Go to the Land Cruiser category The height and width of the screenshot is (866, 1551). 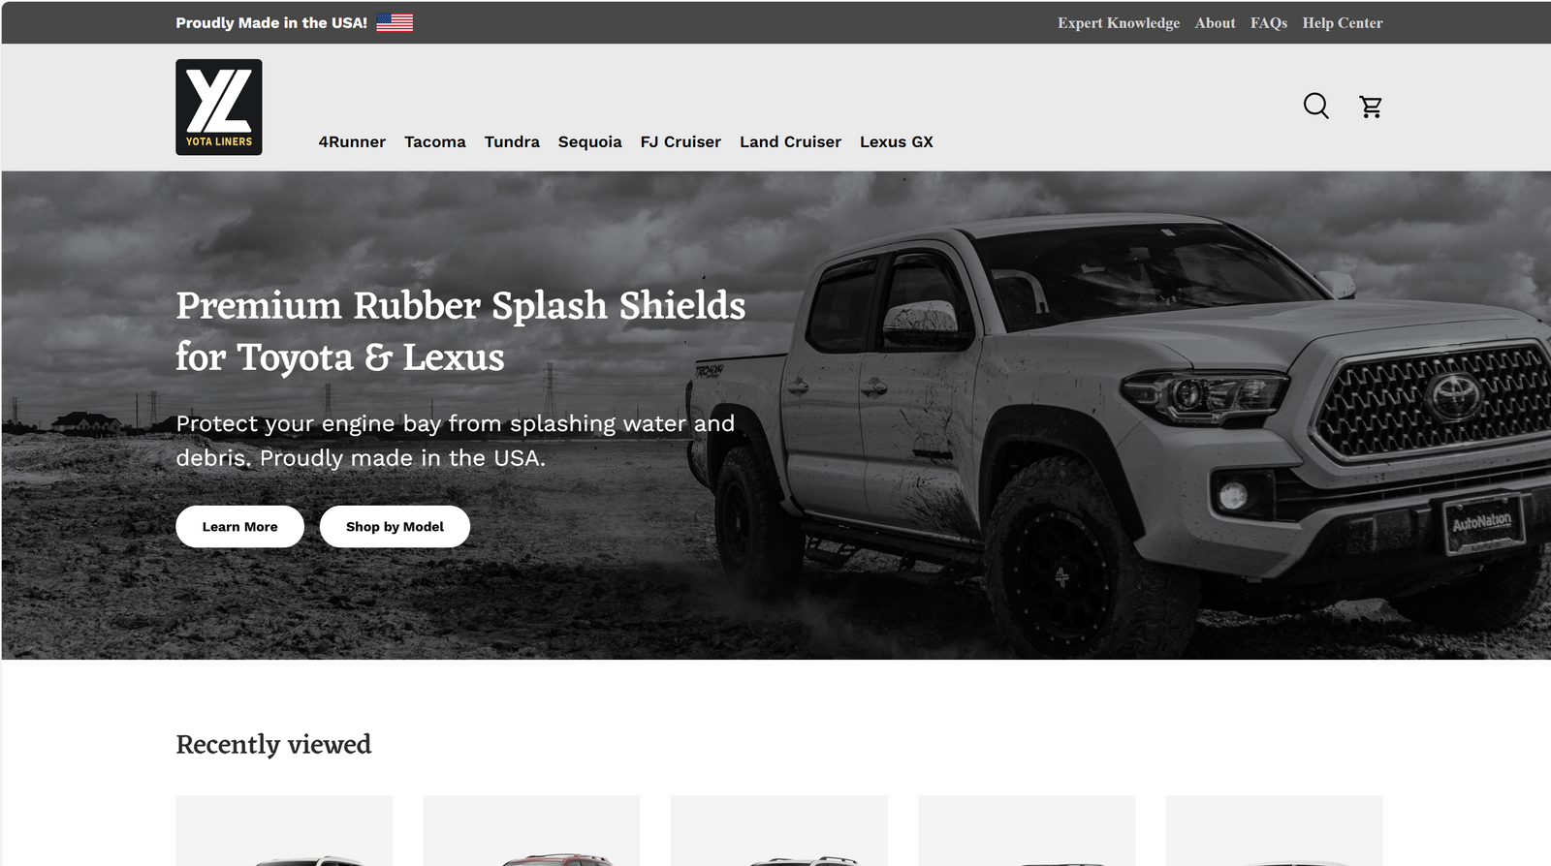coord(790,141)
